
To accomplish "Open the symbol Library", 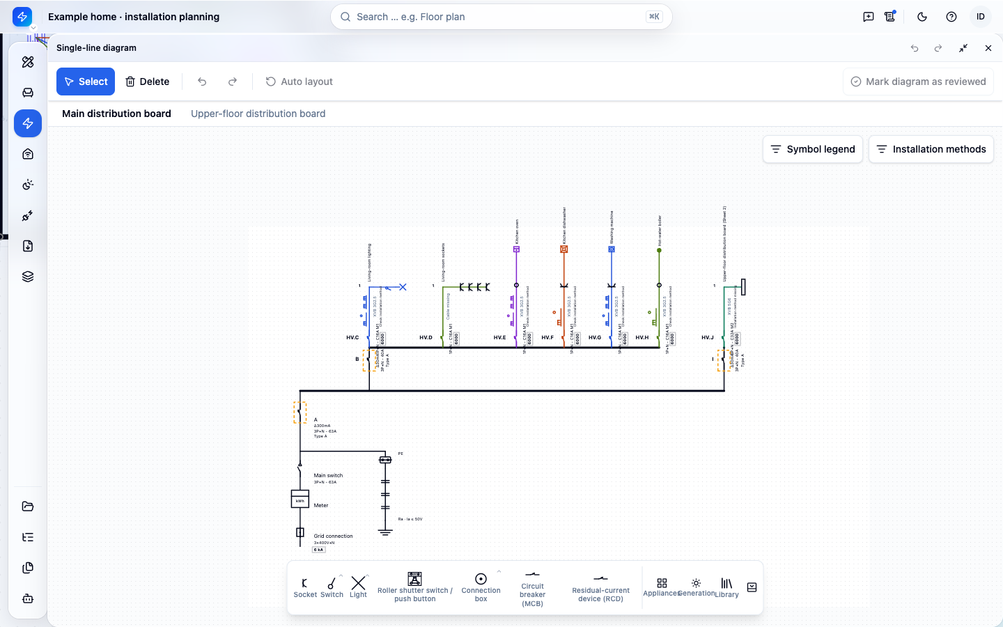I will [x=726, y=587].
